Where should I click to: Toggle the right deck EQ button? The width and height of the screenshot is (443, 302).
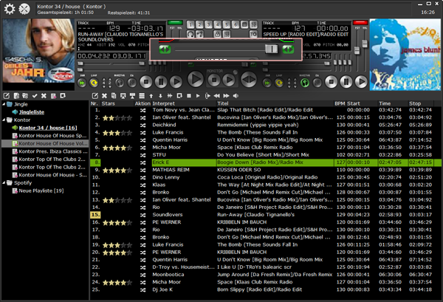(x=317, y=83)
